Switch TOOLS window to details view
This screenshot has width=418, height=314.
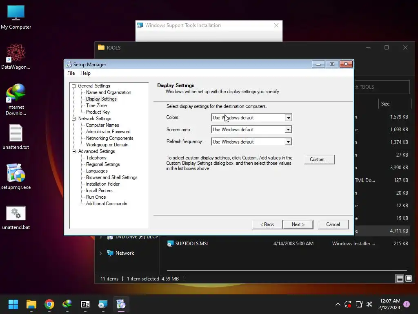coord(400,279)
